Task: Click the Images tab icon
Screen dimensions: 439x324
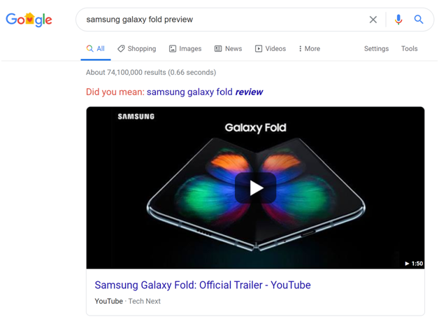Action: point(173,49)
